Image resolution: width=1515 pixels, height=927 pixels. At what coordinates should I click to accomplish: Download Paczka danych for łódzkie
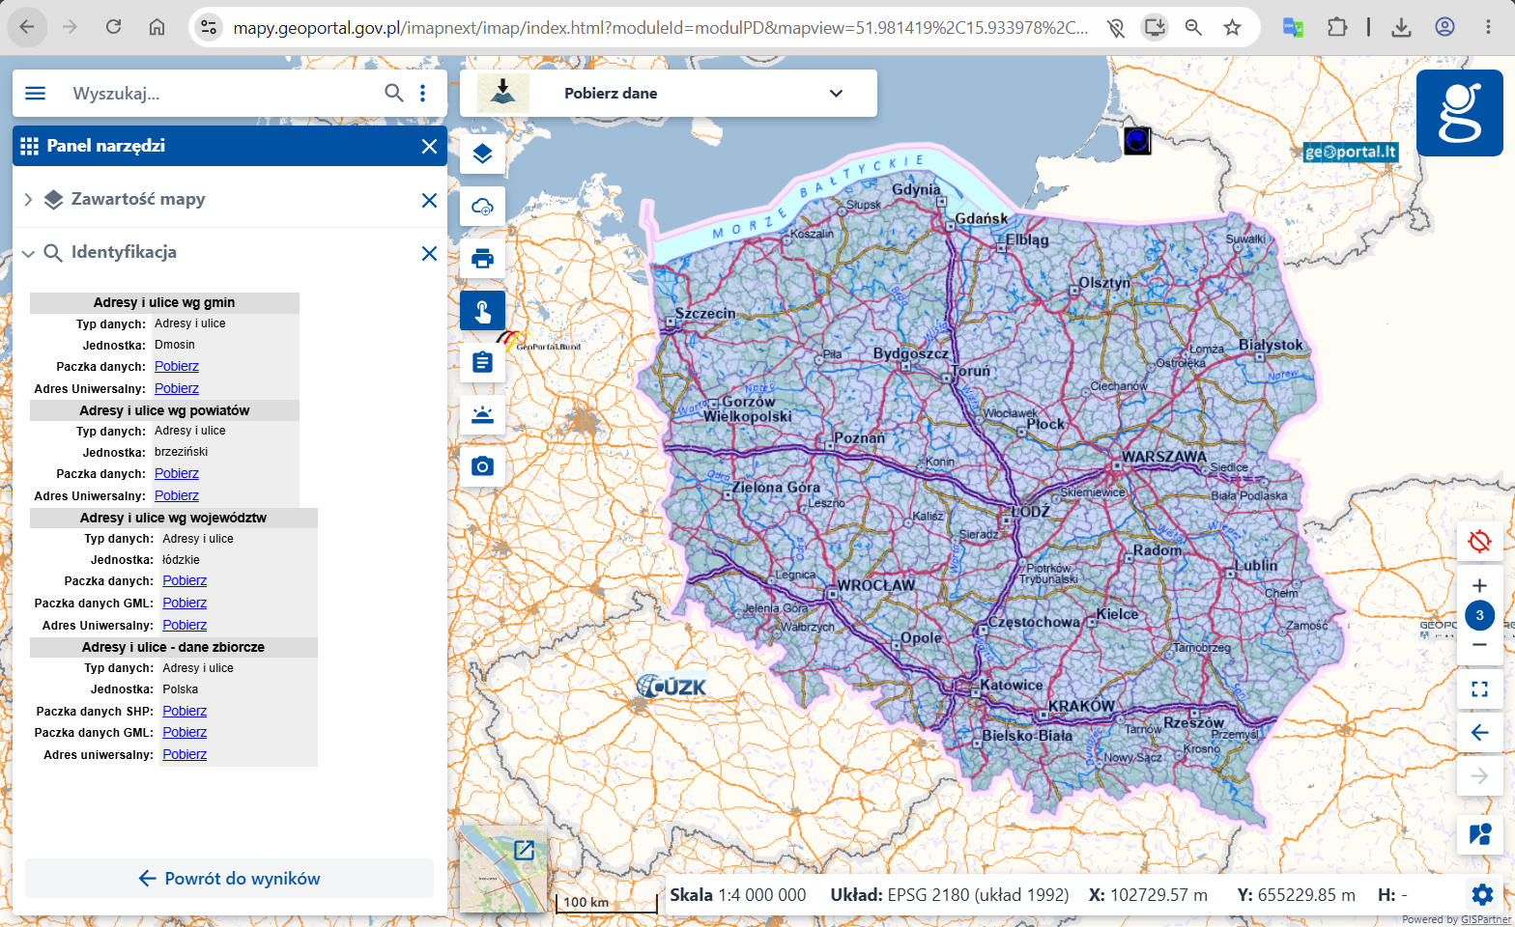[x=185, y=580]
